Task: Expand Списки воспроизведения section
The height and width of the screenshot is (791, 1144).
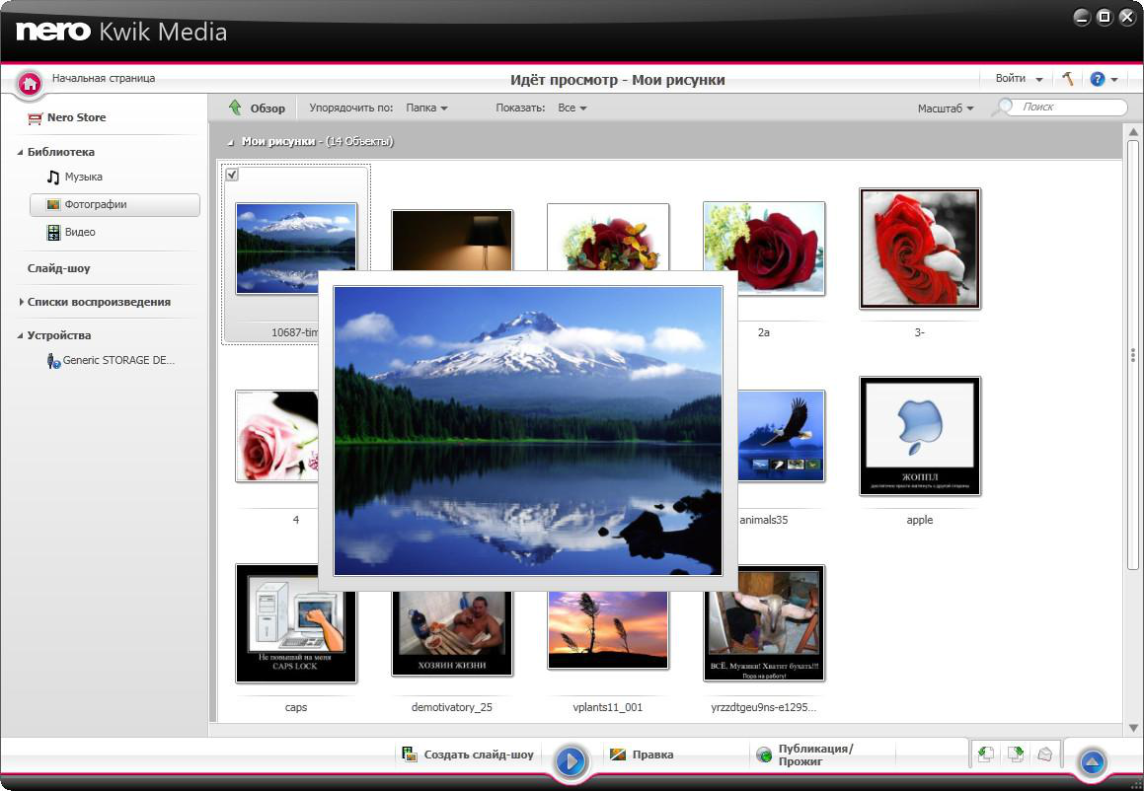Action: click(21, 302)
